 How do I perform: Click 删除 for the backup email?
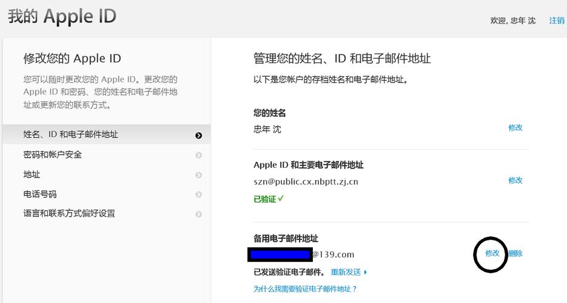(x=515, y=253)
